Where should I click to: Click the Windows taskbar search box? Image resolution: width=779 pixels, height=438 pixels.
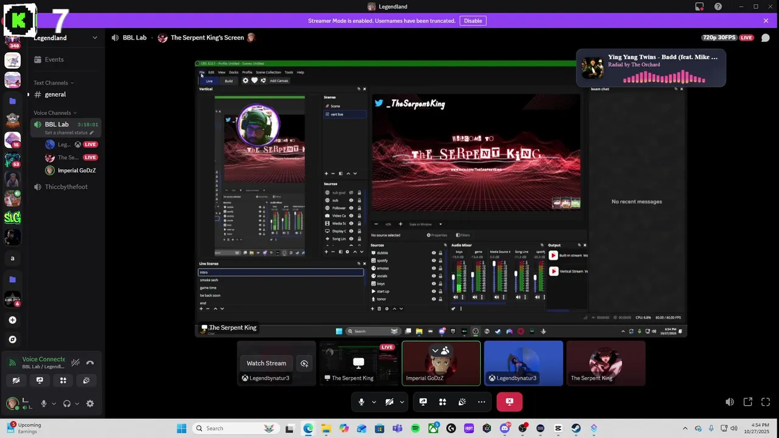tap(235, 428)
